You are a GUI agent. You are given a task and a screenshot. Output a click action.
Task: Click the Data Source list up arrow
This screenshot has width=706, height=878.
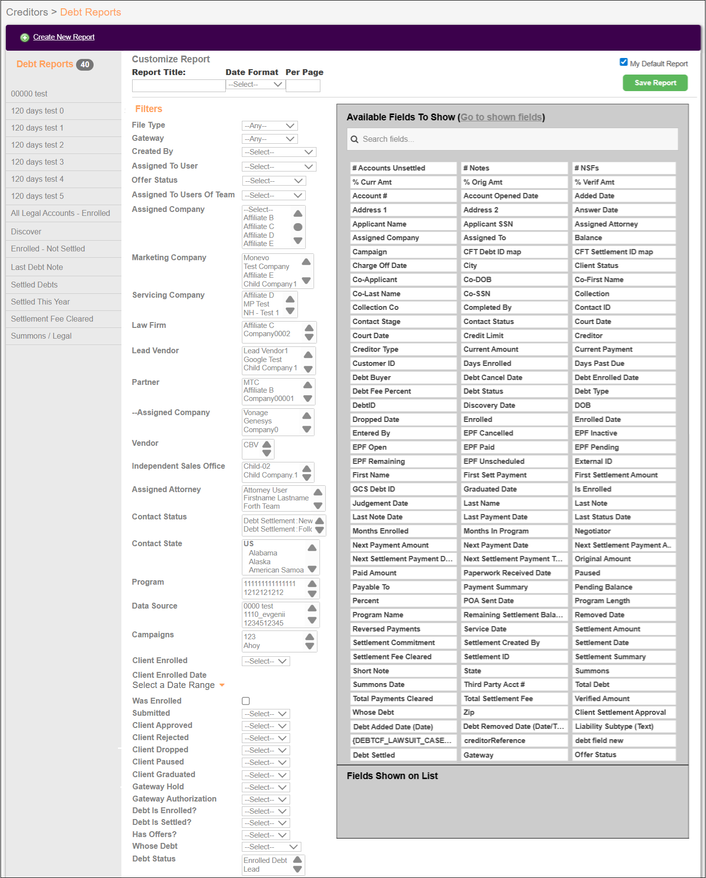(312, 608)
